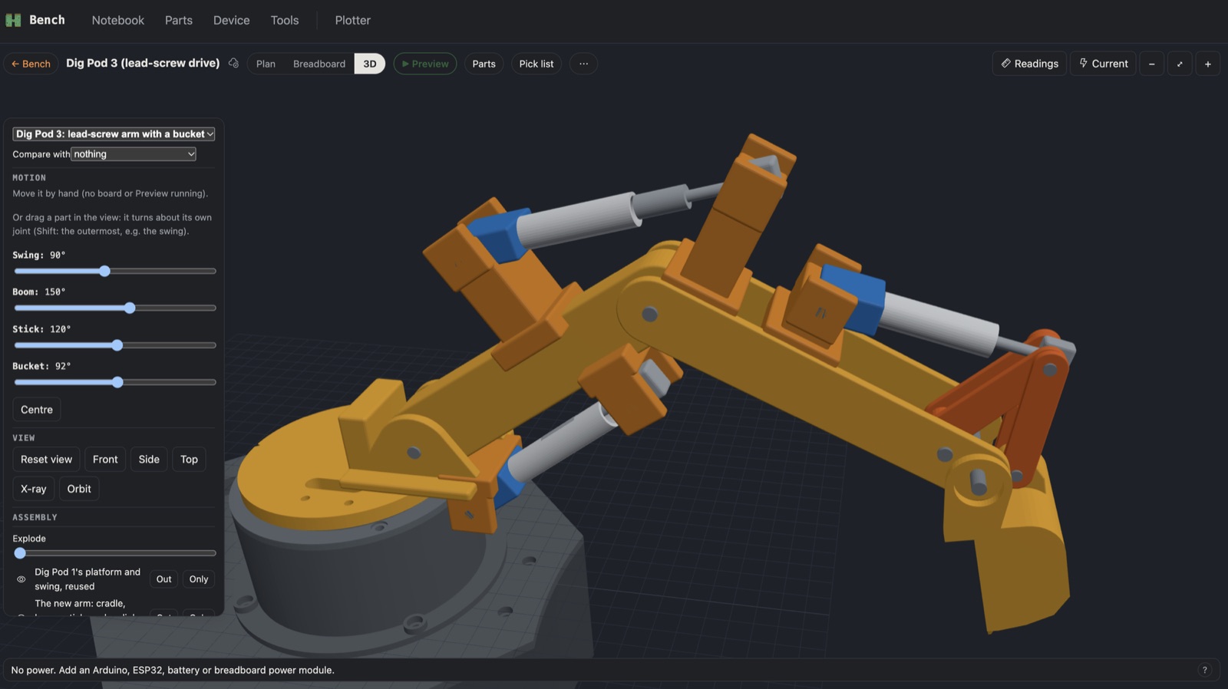1228x689 pixels.
Task: Click the Bench logo icon
Action: (x=13, y=20)
